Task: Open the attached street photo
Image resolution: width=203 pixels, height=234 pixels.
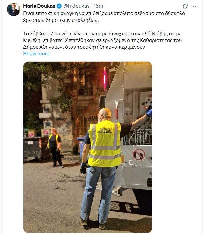Action: [x=88, y=147]
